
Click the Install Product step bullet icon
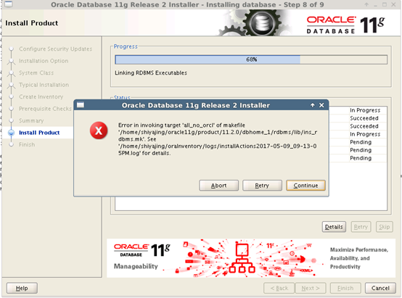12,133
